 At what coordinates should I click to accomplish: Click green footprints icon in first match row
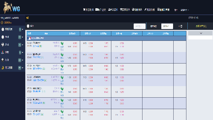click(x=62, y=43)
